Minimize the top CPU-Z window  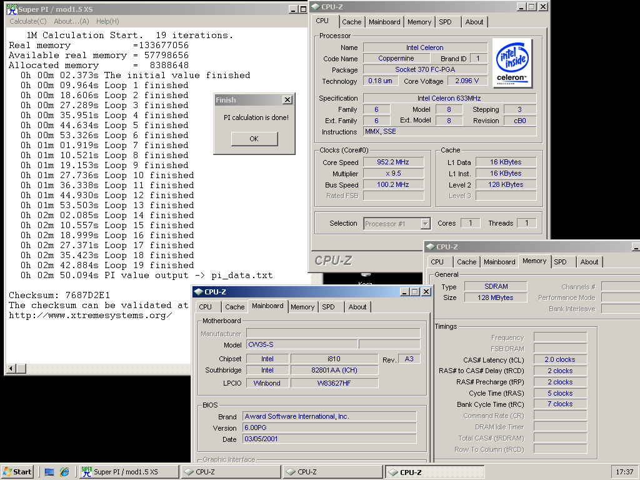pos(521,7)
